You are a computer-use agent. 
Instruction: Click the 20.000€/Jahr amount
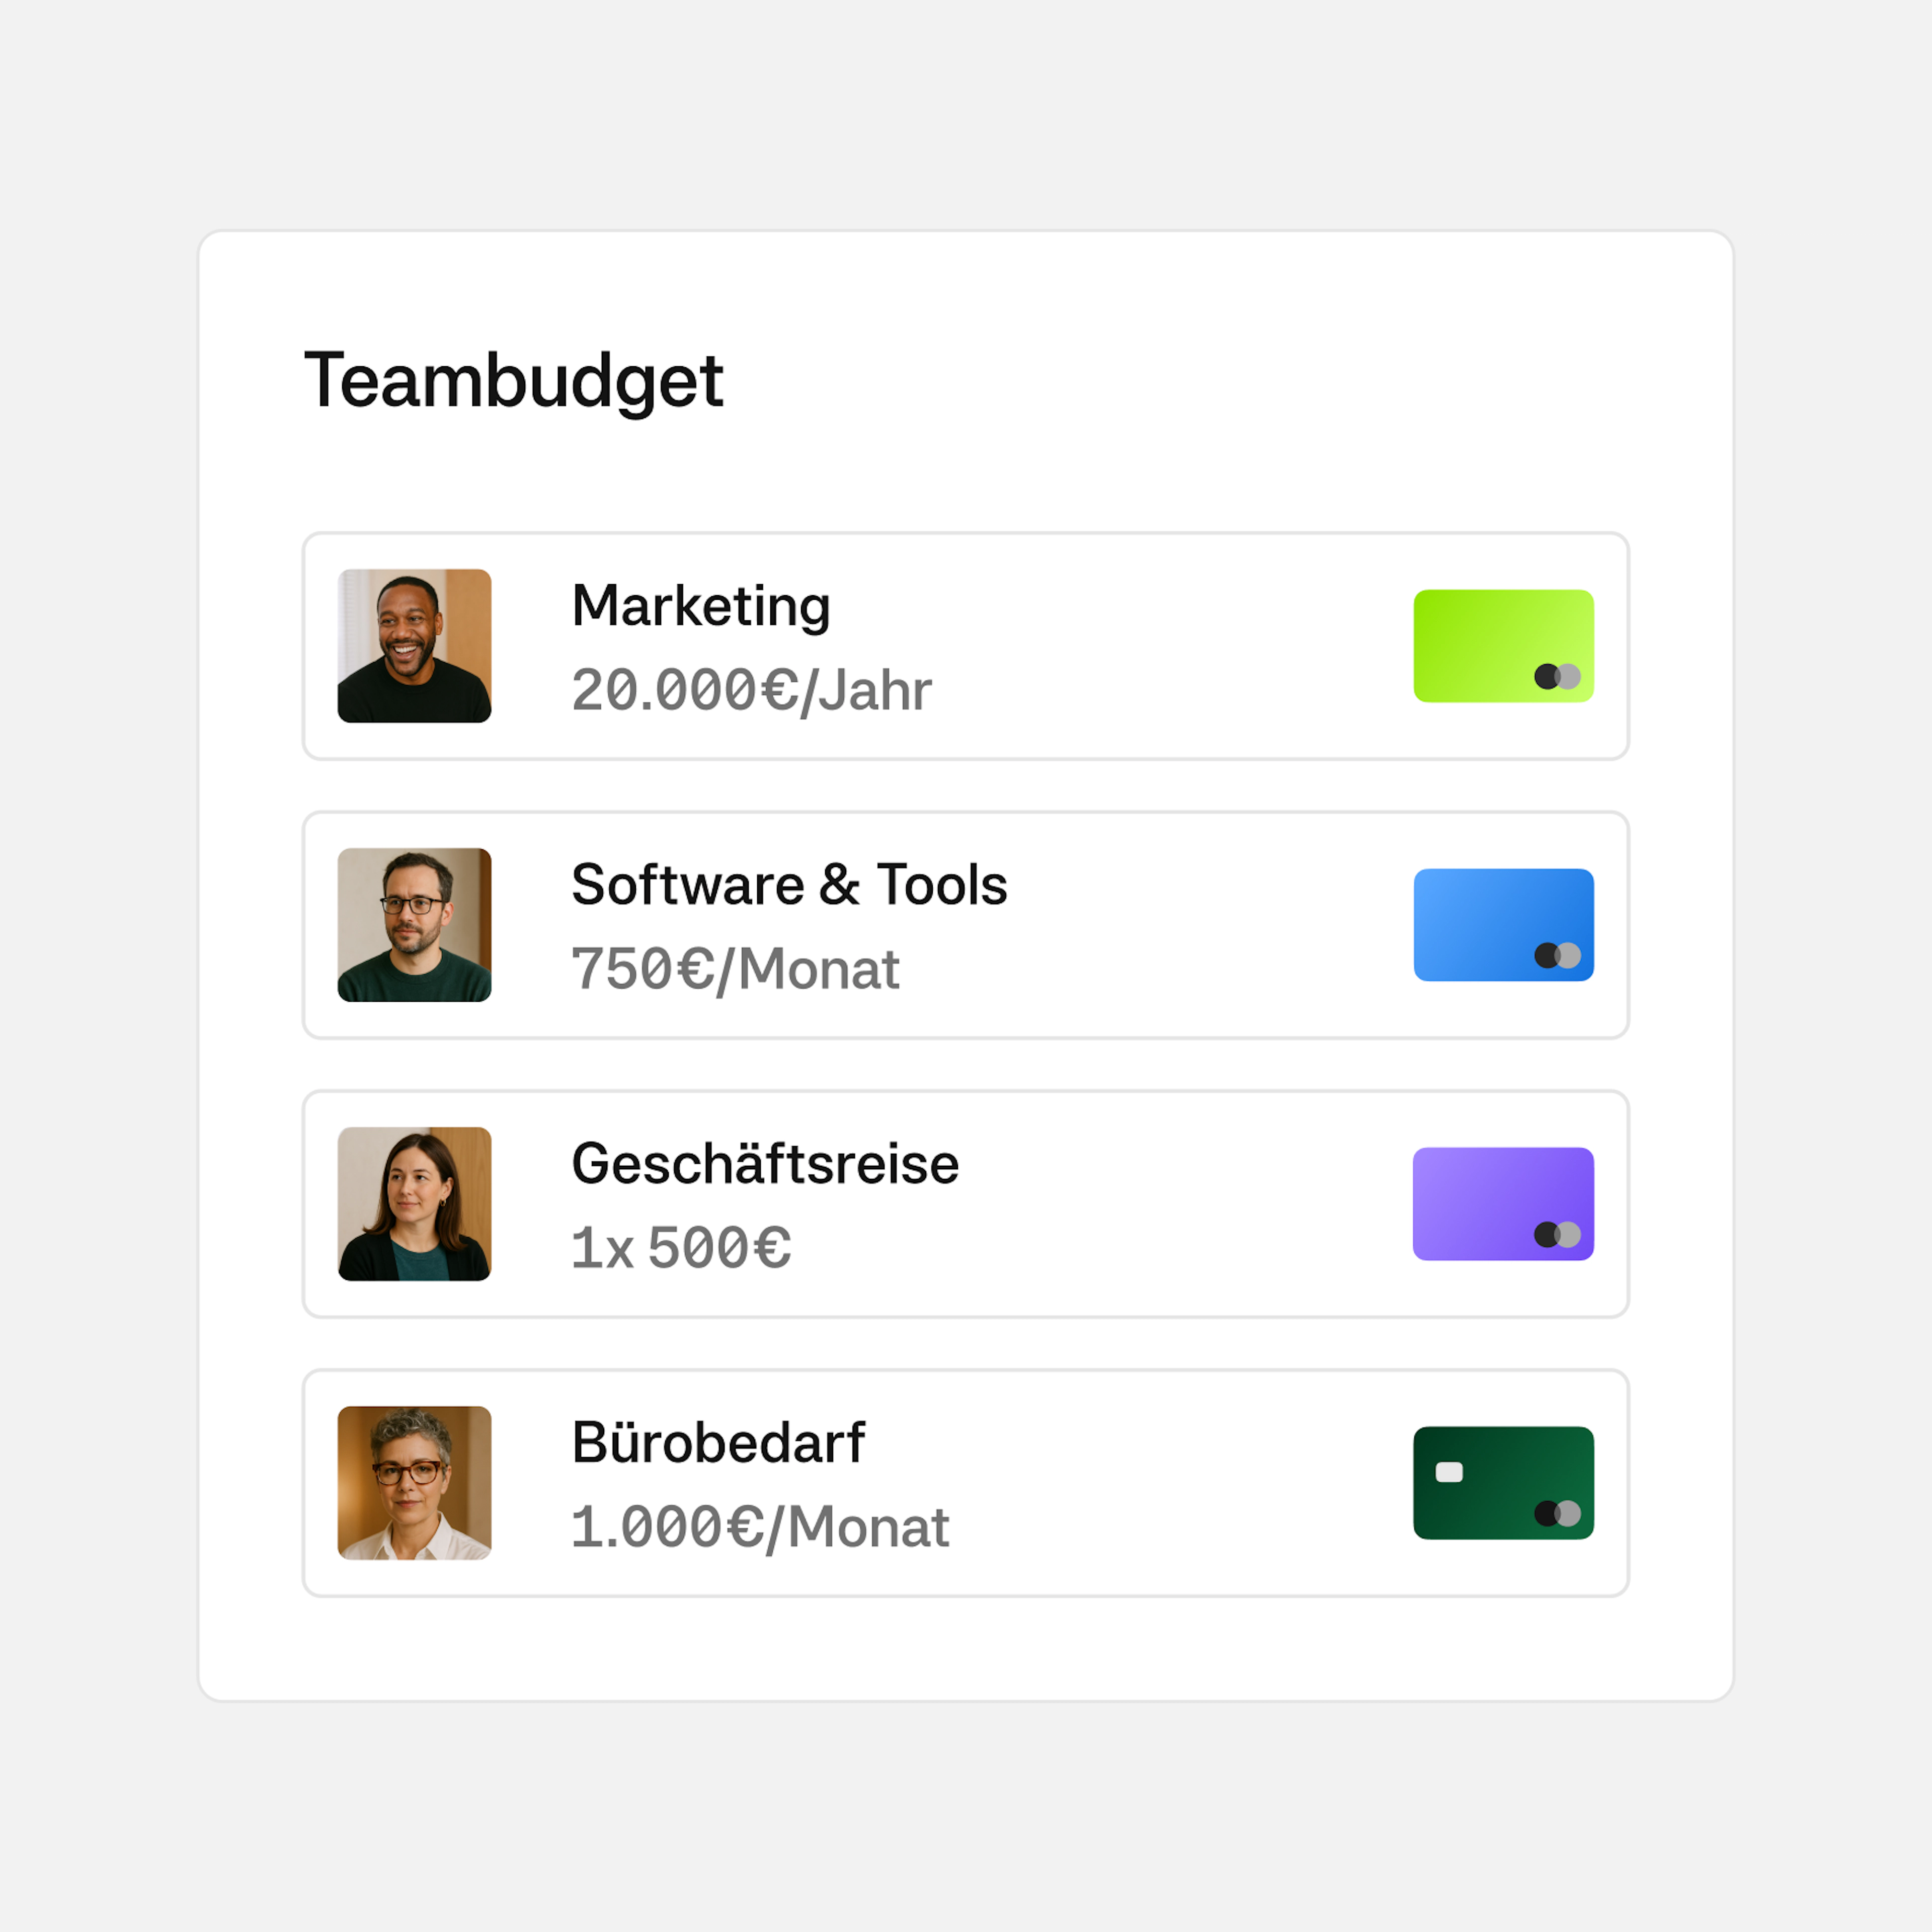[x=751, y=691]
